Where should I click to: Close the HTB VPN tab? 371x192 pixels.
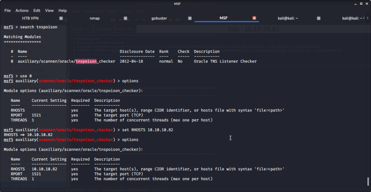(61, 18)
